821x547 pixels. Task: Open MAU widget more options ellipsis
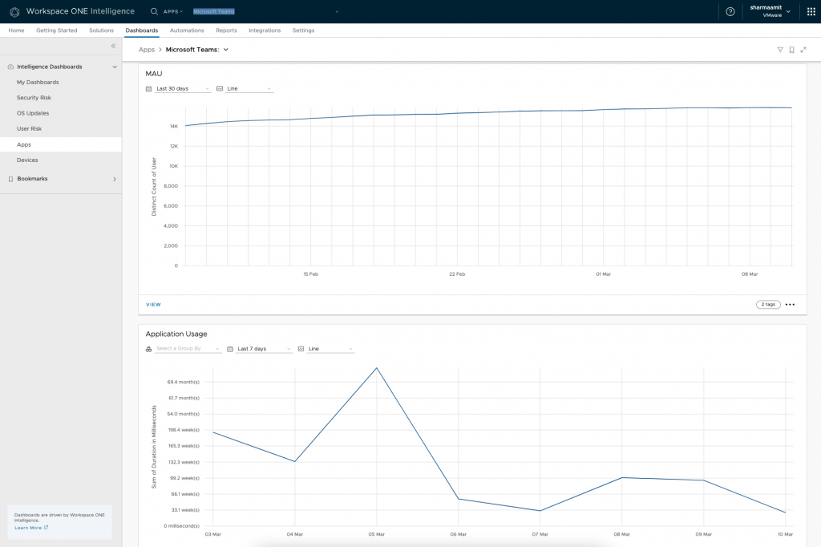790,305
